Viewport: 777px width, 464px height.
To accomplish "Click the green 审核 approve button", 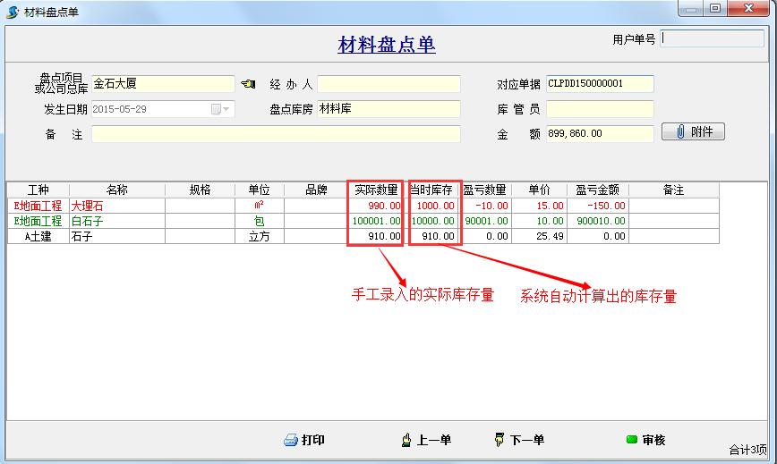I will [x=645, y=440].
